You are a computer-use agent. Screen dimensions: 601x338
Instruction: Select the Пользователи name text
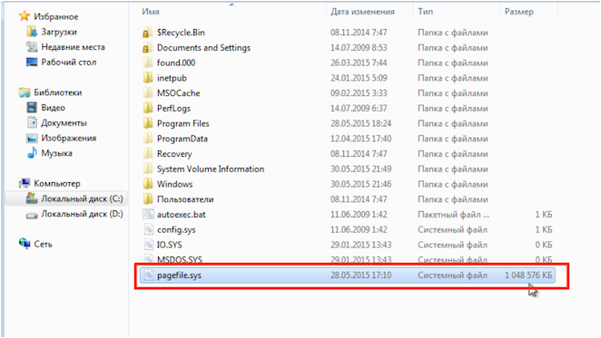tap(185, 199)
